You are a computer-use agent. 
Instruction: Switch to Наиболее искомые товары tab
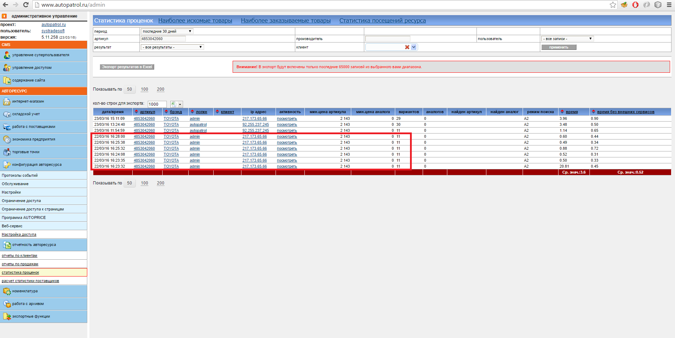click(x=195, y=21)
